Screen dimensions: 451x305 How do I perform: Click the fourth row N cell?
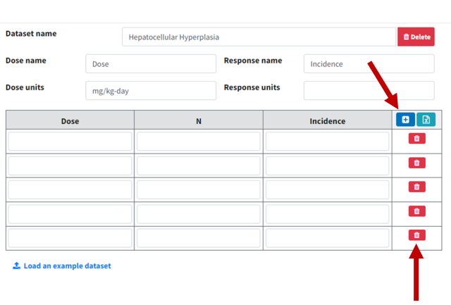click(199, 214)
